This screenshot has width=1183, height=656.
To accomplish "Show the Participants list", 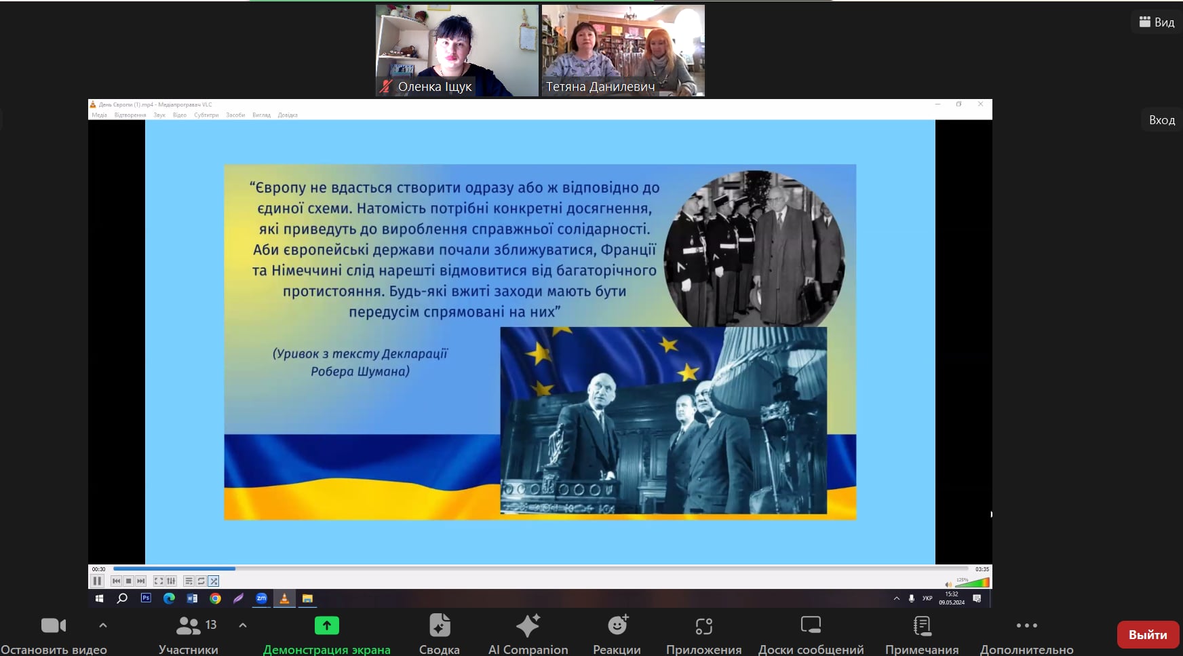I will [189, 634].
